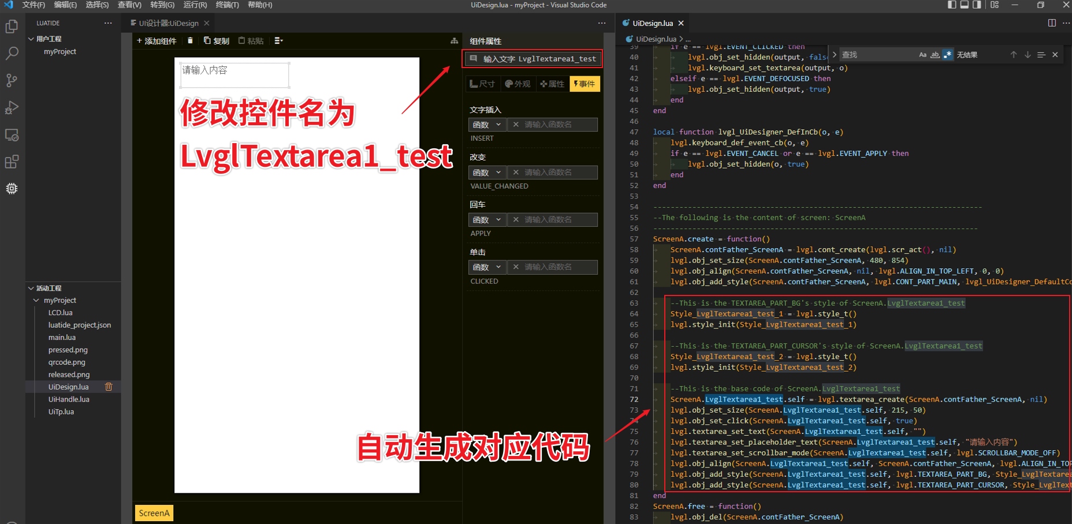This screenshot has height=524, width=1072.
Task: Open the 函数 dropdown under 单击 CLICKED event
Action: coord(487,267)
